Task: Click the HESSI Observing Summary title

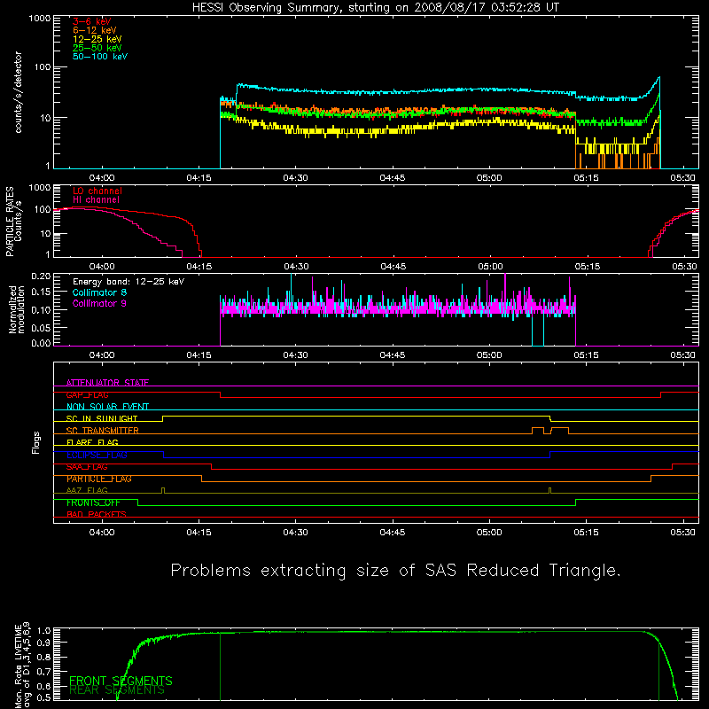Action: [375, 8]
